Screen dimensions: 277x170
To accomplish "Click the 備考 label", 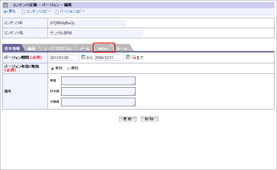I will pyautogui.click(x=8, y=91).
